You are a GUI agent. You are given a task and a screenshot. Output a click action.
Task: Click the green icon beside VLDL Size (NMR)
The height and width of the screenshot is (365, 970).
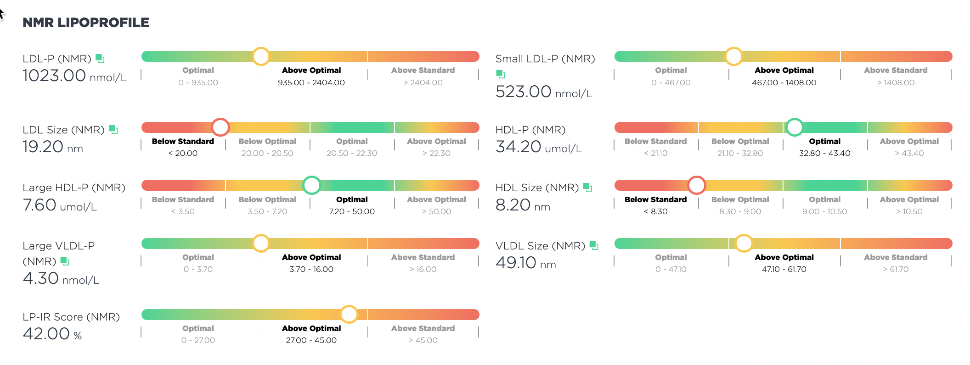tap(594, 245)
